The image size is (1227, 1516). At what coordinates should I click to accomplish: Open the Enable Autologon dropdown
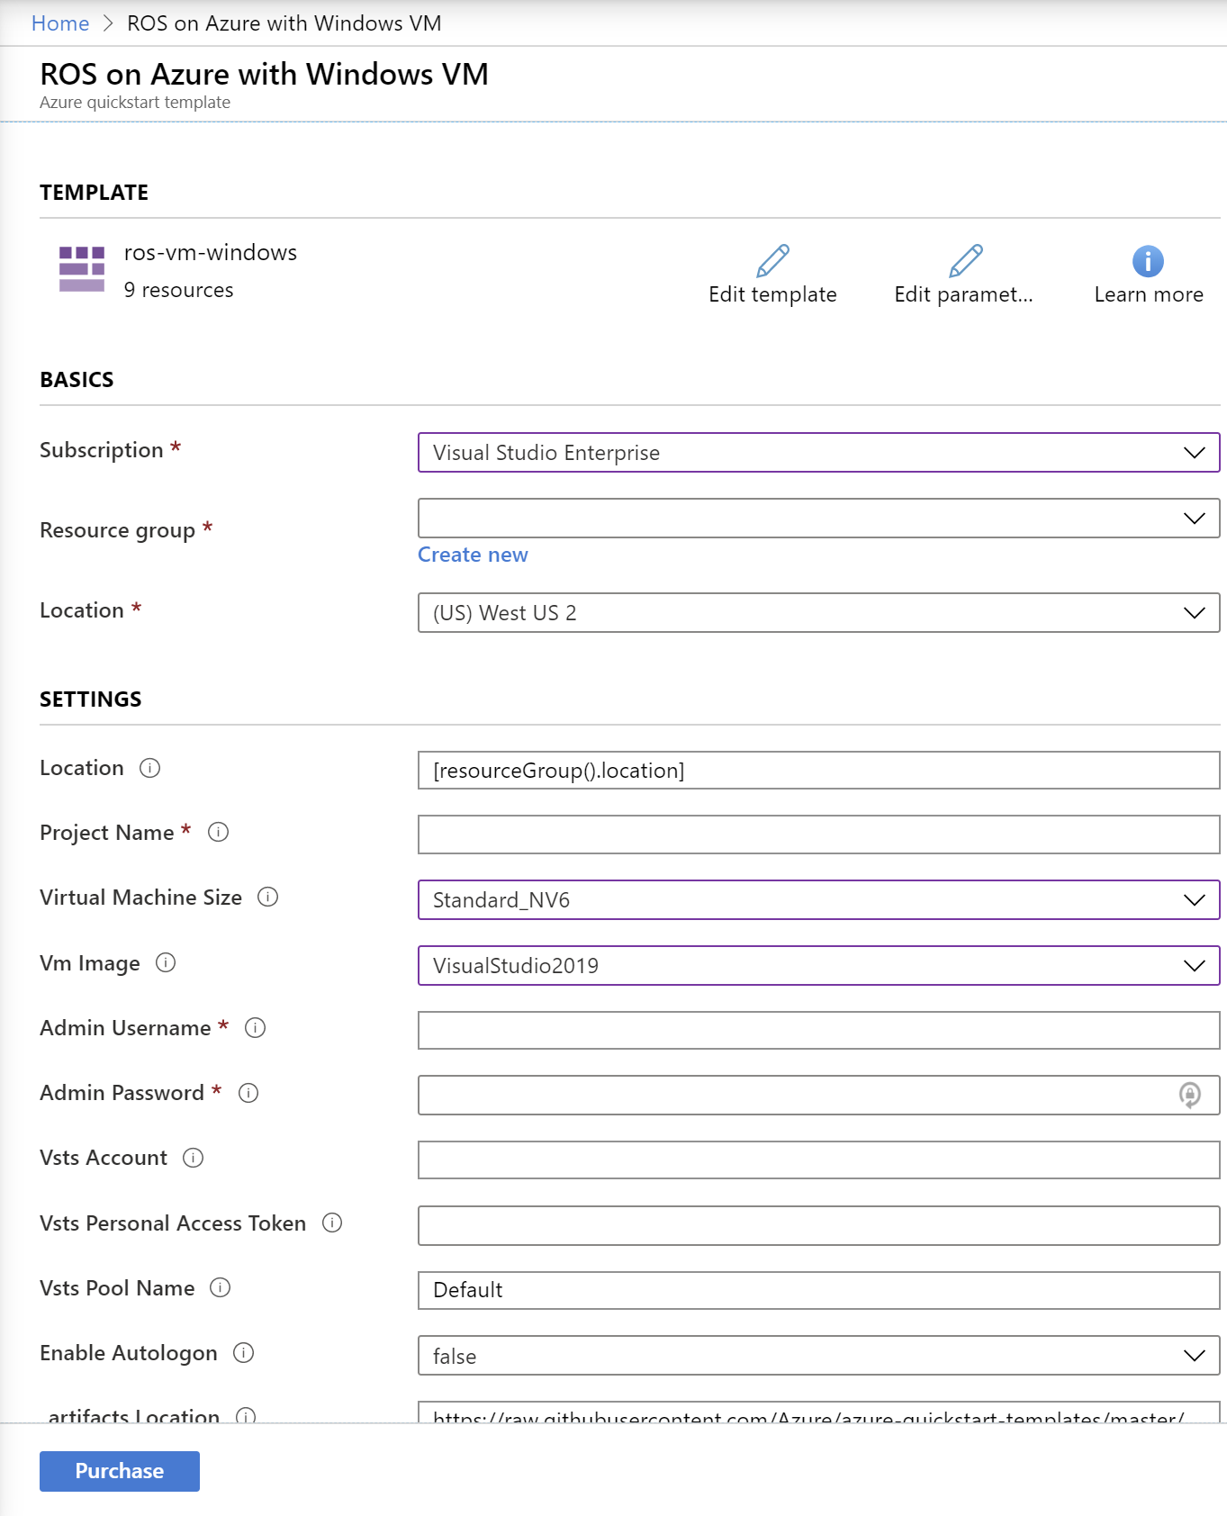pyautogui.click(x=818, y=1356)
